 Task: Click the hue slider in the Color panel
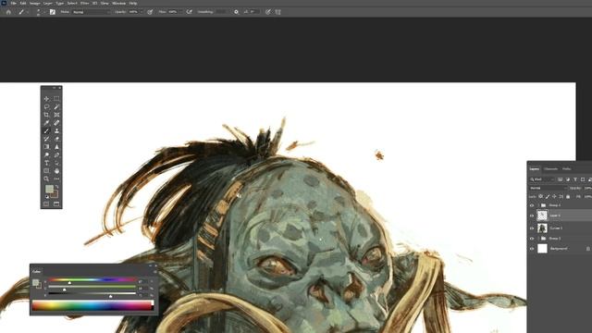coord(92,280)
